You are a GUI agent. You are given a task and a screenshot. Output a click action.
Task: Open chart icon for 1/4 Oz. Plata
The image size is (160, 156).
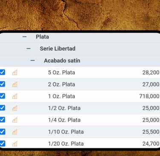[x=15, y=120]
